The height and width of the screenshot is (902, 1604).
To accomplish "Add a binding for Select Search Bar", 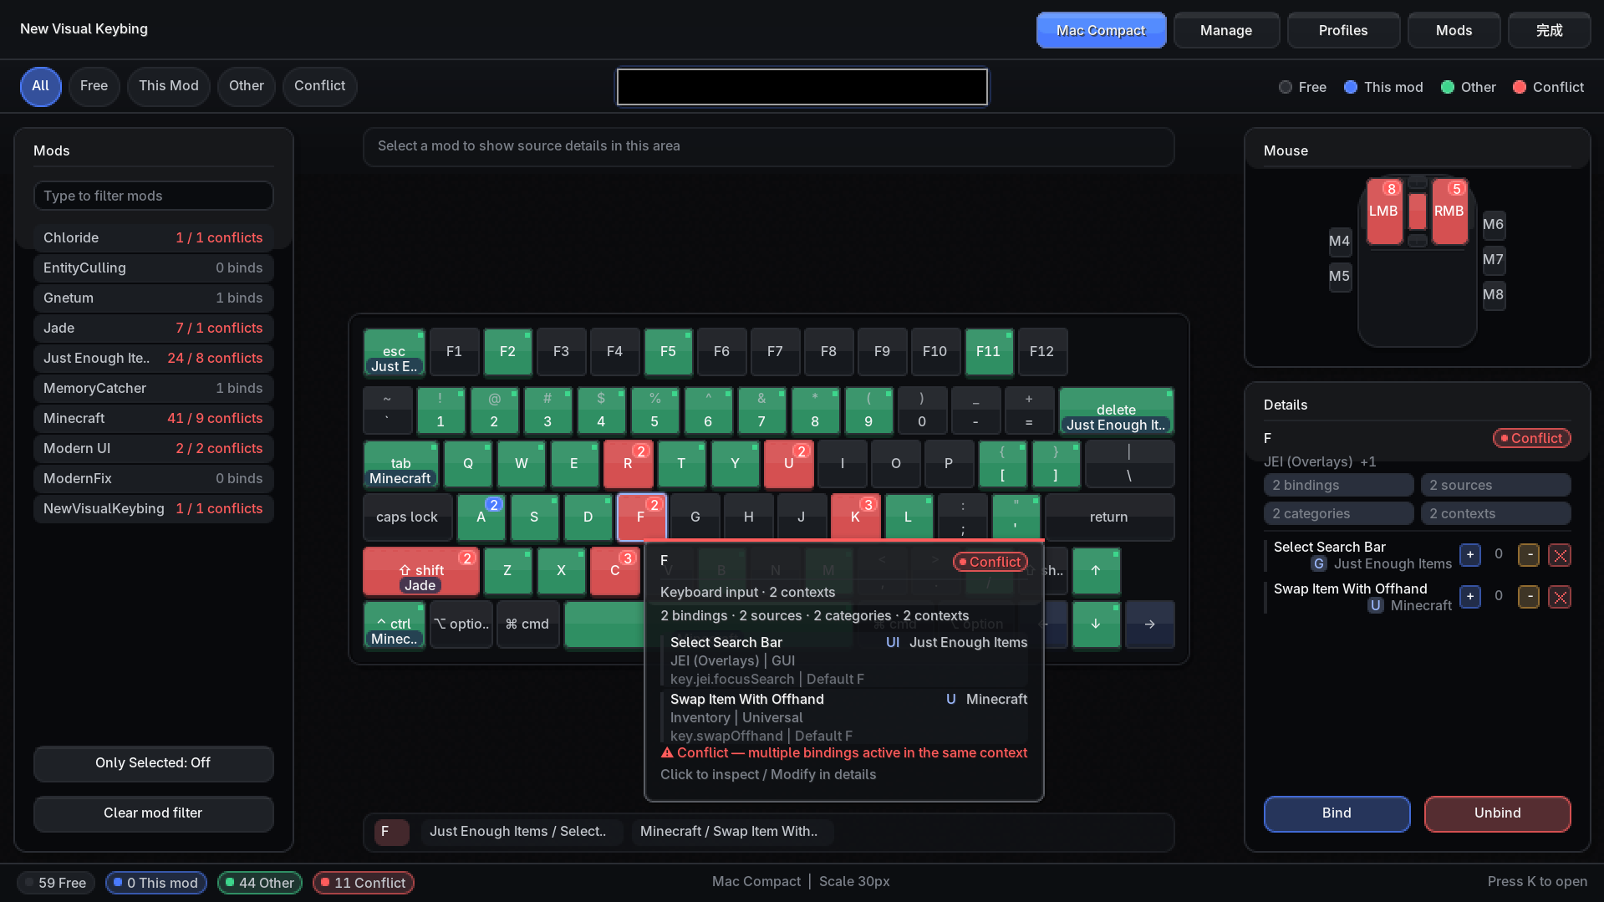I will click(1469, 555).
